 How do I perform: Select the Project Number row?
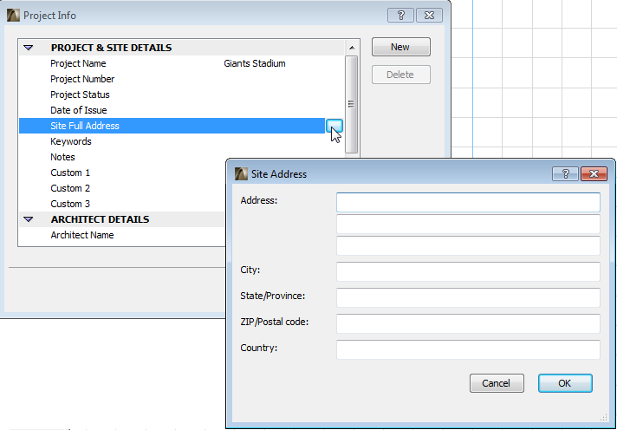(x=182, y=79)
